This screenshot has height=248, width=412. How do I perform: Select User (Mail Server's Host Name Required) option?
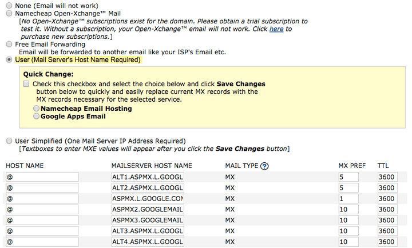(9, 60)
